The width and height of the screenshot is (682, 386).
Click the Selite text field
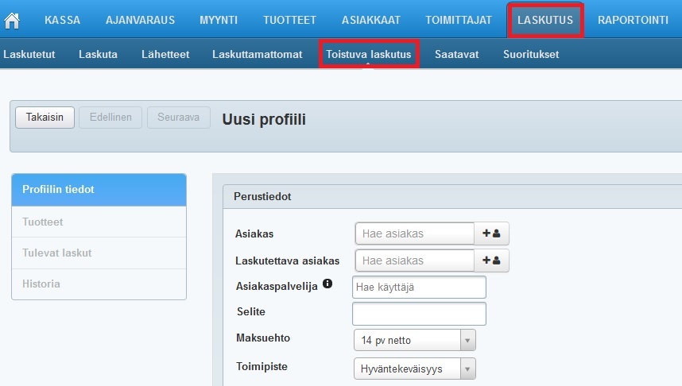(419, 314)
